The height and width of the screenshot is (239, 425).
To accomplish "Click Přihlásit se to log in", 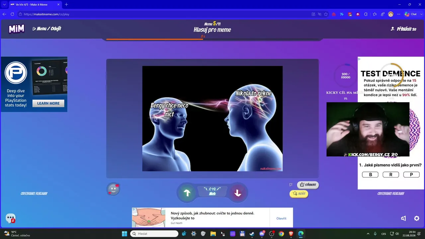I will pos(403,29).
